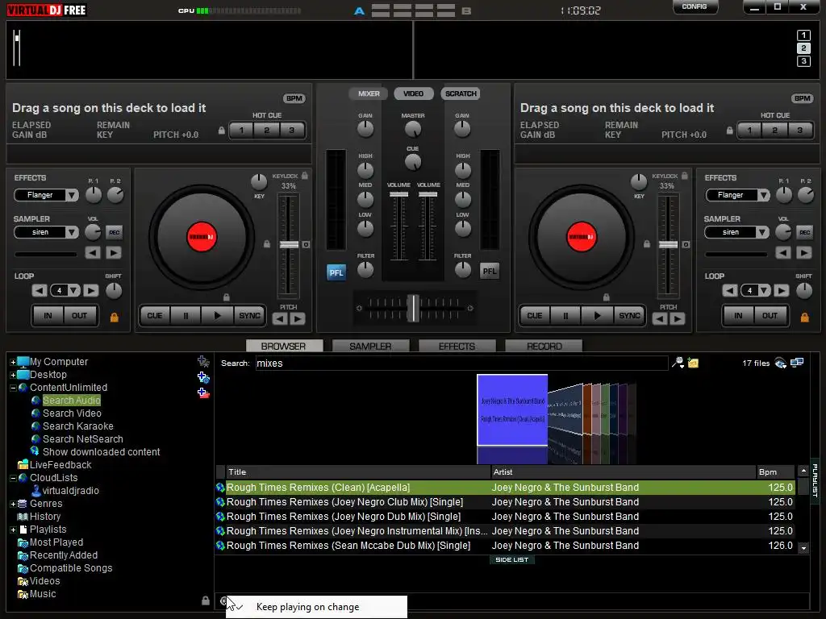Click the search field containing mixes
Screen dimensions: 826x619
[x=462, y=364]
